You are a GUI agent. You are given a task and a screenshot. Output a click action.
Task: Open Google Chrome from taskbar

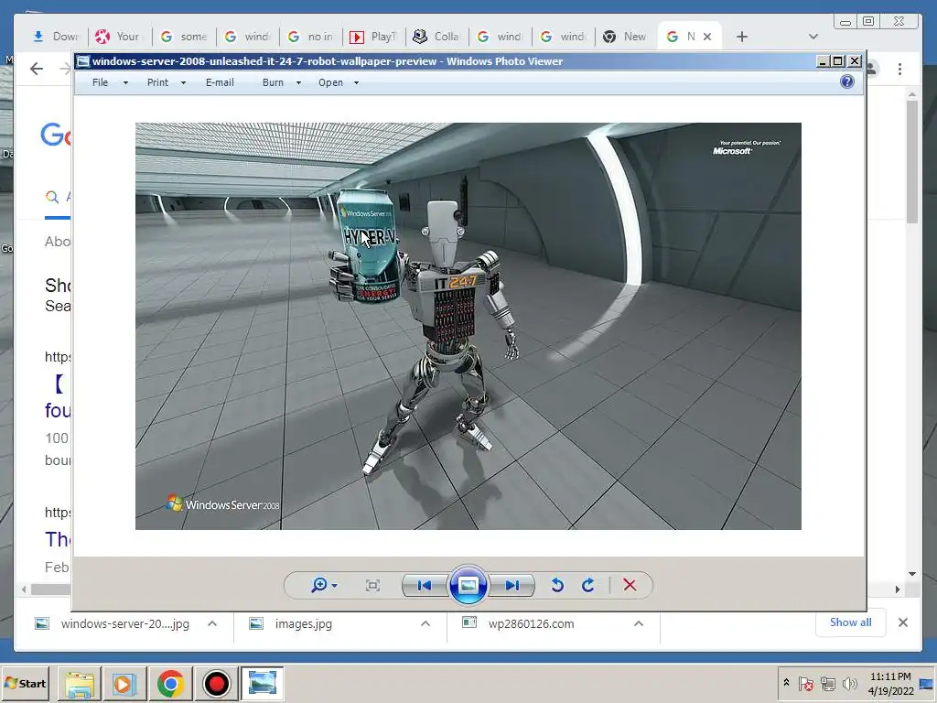coord(170,683)
